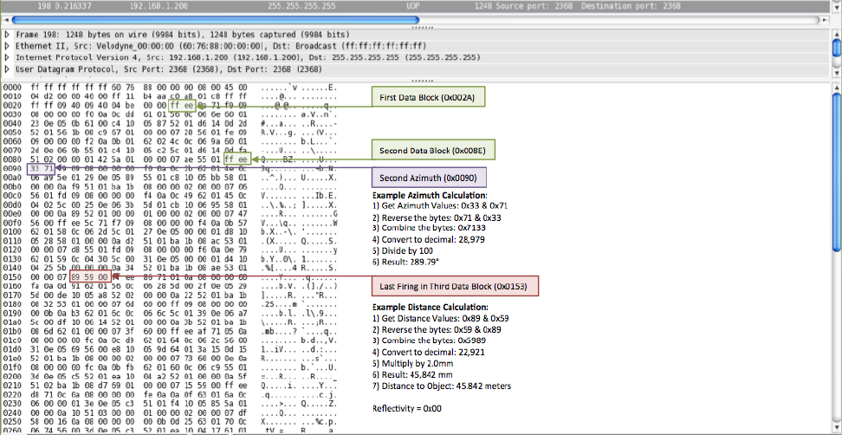Click hex offset 0130
842x435 pixels.
pos(11,257)
